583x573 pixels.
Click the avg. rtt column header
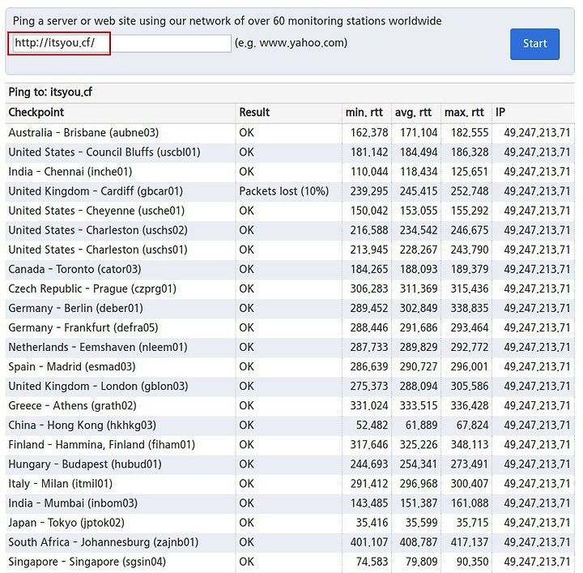point(413,112)
